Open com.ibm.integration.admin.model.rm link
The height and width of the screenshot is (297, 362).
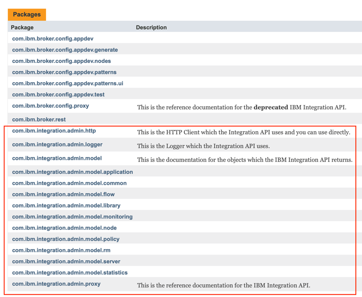pyautogui.click(x=61, y=250)
